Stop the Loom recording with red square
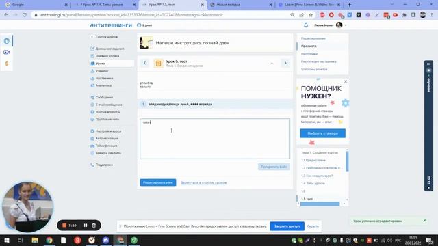The height and width of the screenshot is (246, 438). tap(64, 225)
